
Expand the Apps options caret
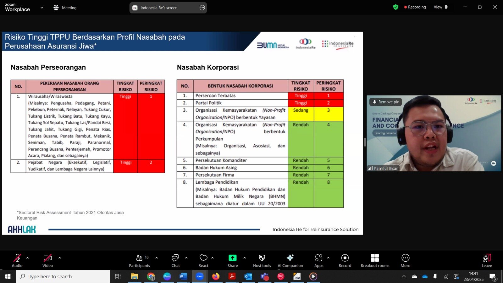coord(328,258)
